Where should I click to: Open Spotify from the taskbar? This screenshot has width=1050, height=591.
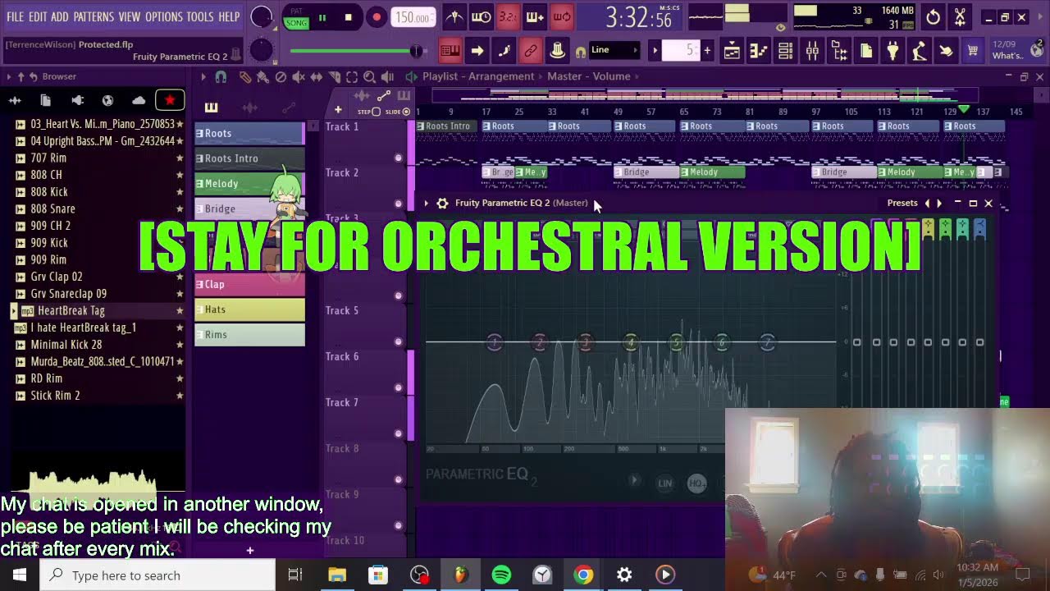click(x=501, y=575)
